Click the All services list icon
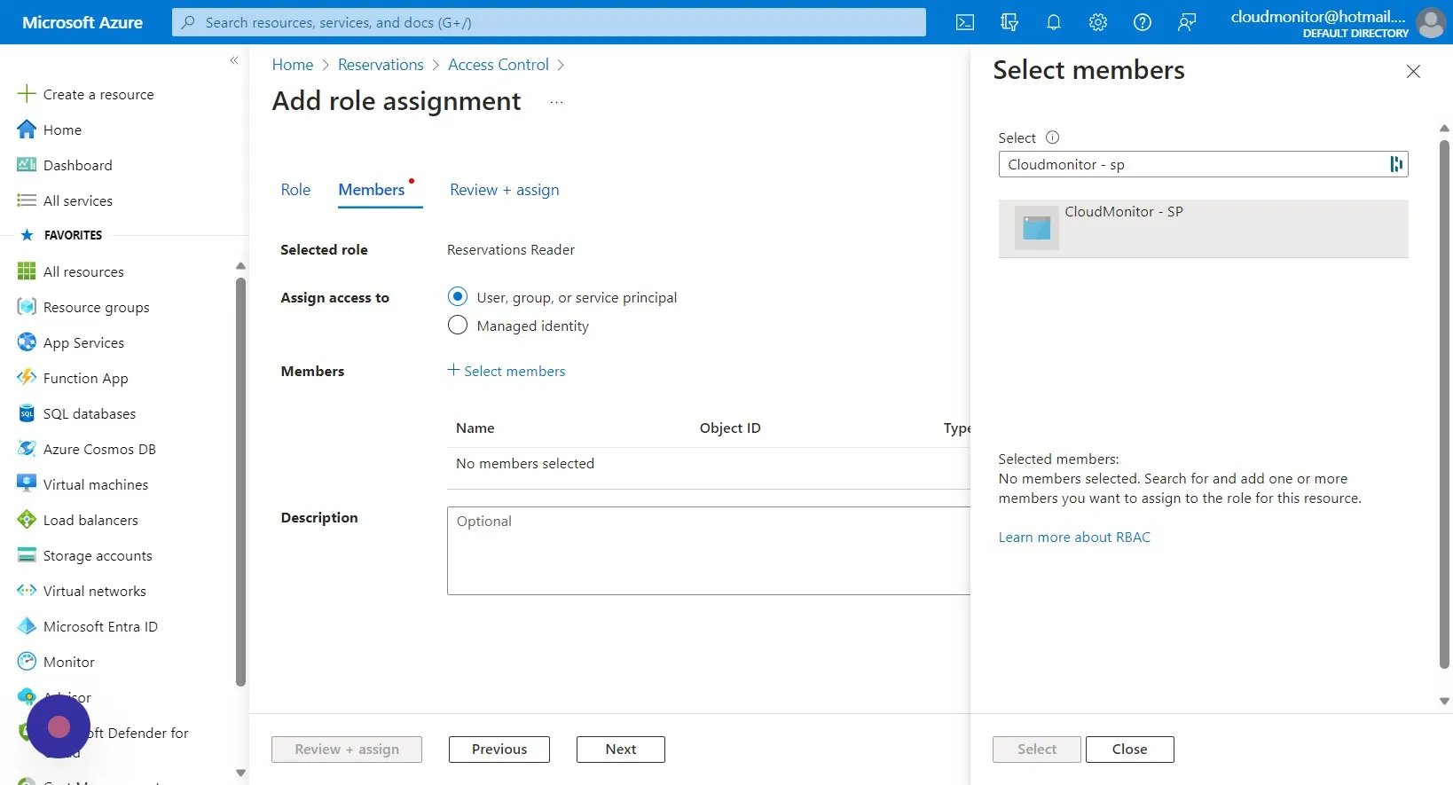This screenshot has height=785, width=1453. coord(27,200)
